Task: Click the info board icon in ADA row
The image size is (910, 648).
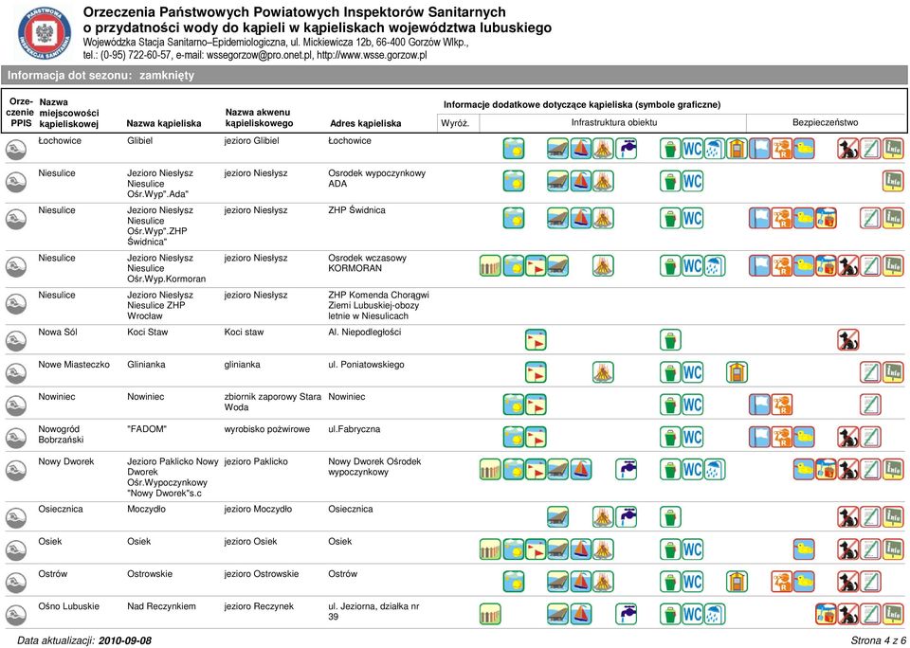Action: point(893,181)
